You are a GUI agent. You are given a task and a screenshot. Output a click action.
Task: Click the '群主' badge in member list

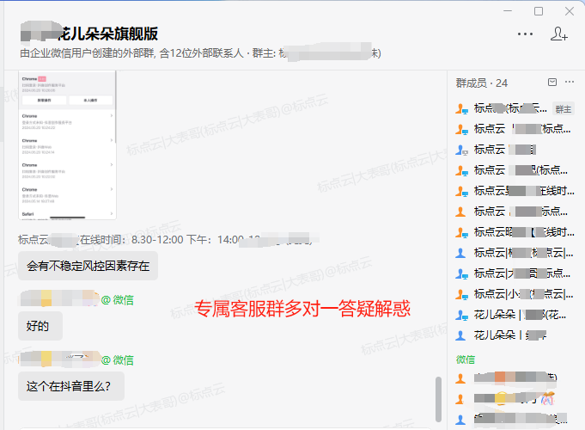pos(563,109)
